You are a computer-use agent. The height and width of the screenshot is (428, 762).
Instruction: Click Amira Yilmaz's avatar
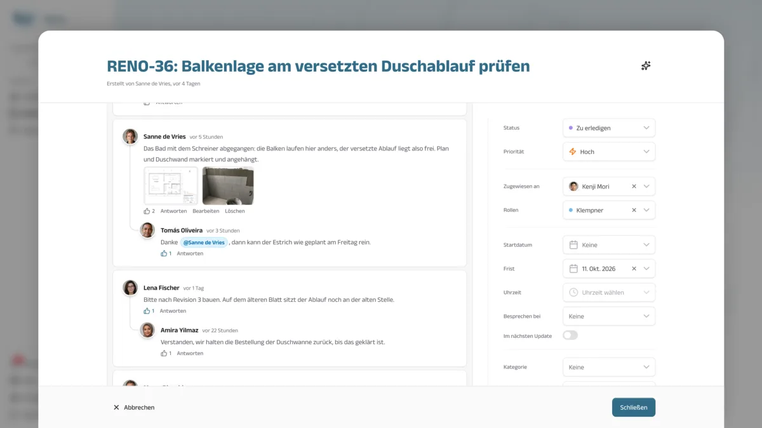(147, 330)
